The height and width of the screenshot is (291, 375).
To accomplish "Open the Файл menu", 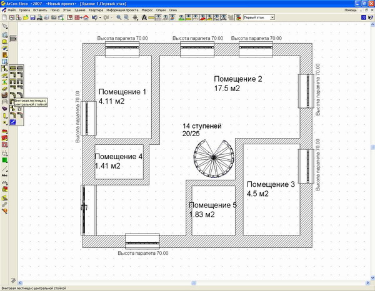I will [12, 10].
